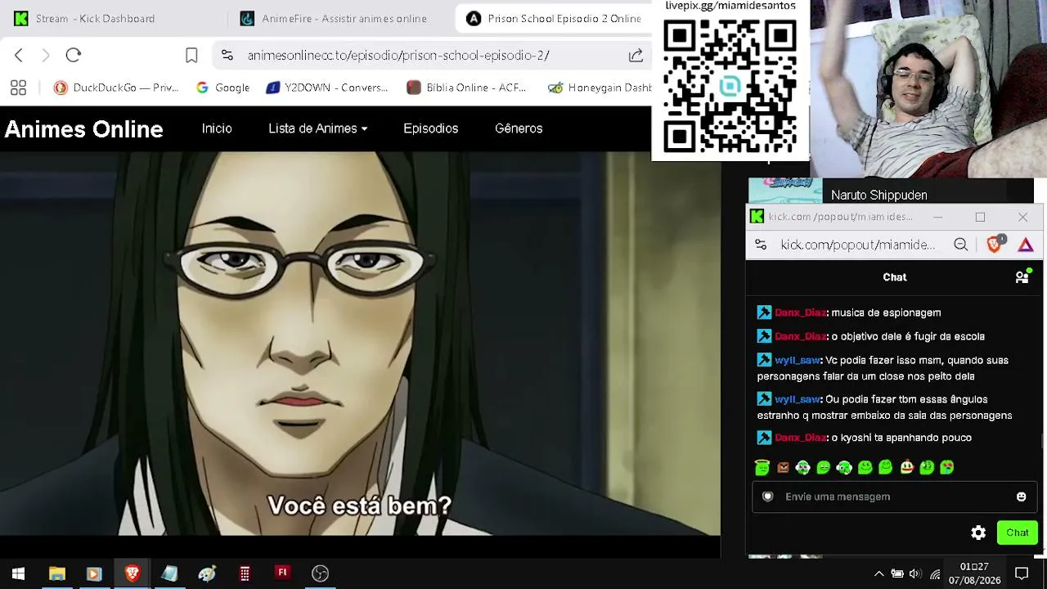Image resolution: width=1047 pixels, height=589 pixels.
Task: Click the shield icon in chat input
Action: (767, 497)
